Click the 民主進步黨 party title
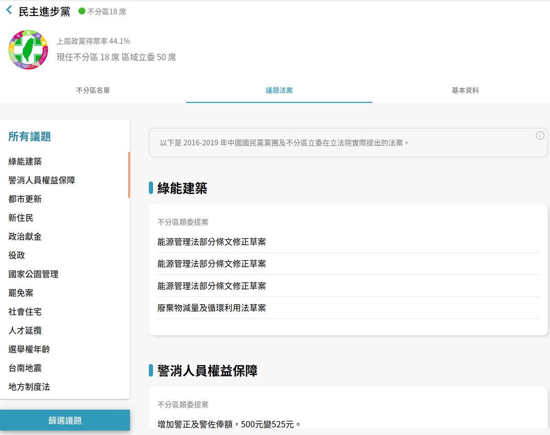The height and width of the screenshot is (435, 550). click(x=44, y=11)
